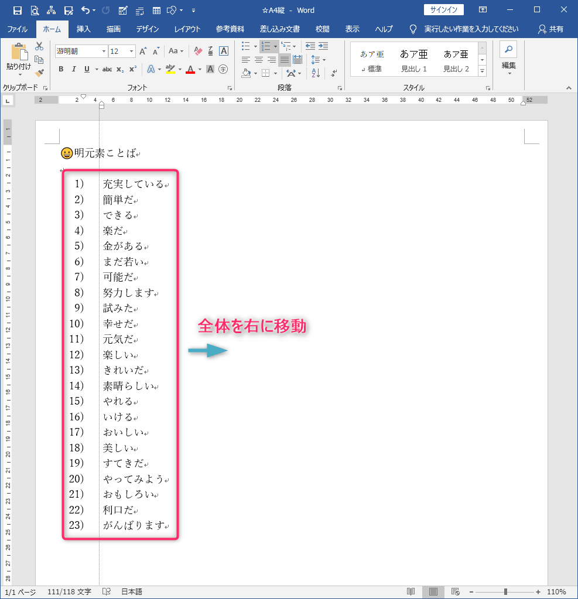The image size is (578, 599).
Task: Click the Clear Formatting eraser icon
Action: tap(197, 52)
